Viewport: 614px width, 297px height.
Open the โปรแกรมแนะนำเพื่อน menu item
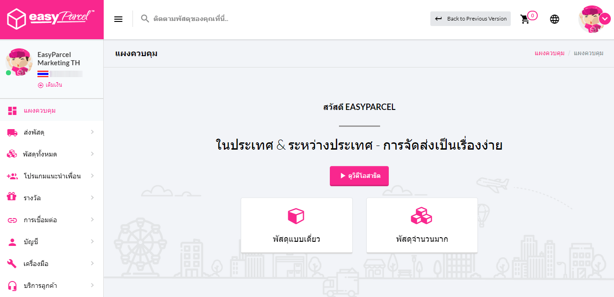tap(52, 176)
